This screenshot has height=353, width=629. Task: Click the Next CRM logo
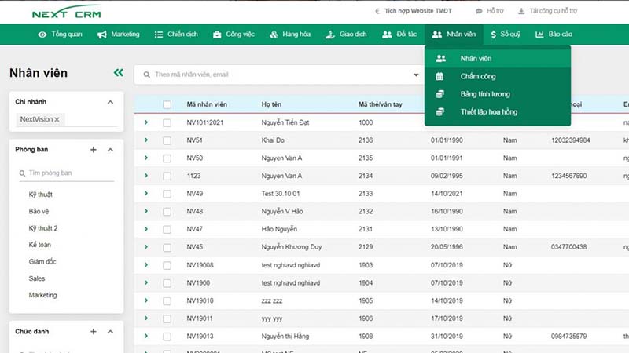[66, 13]
